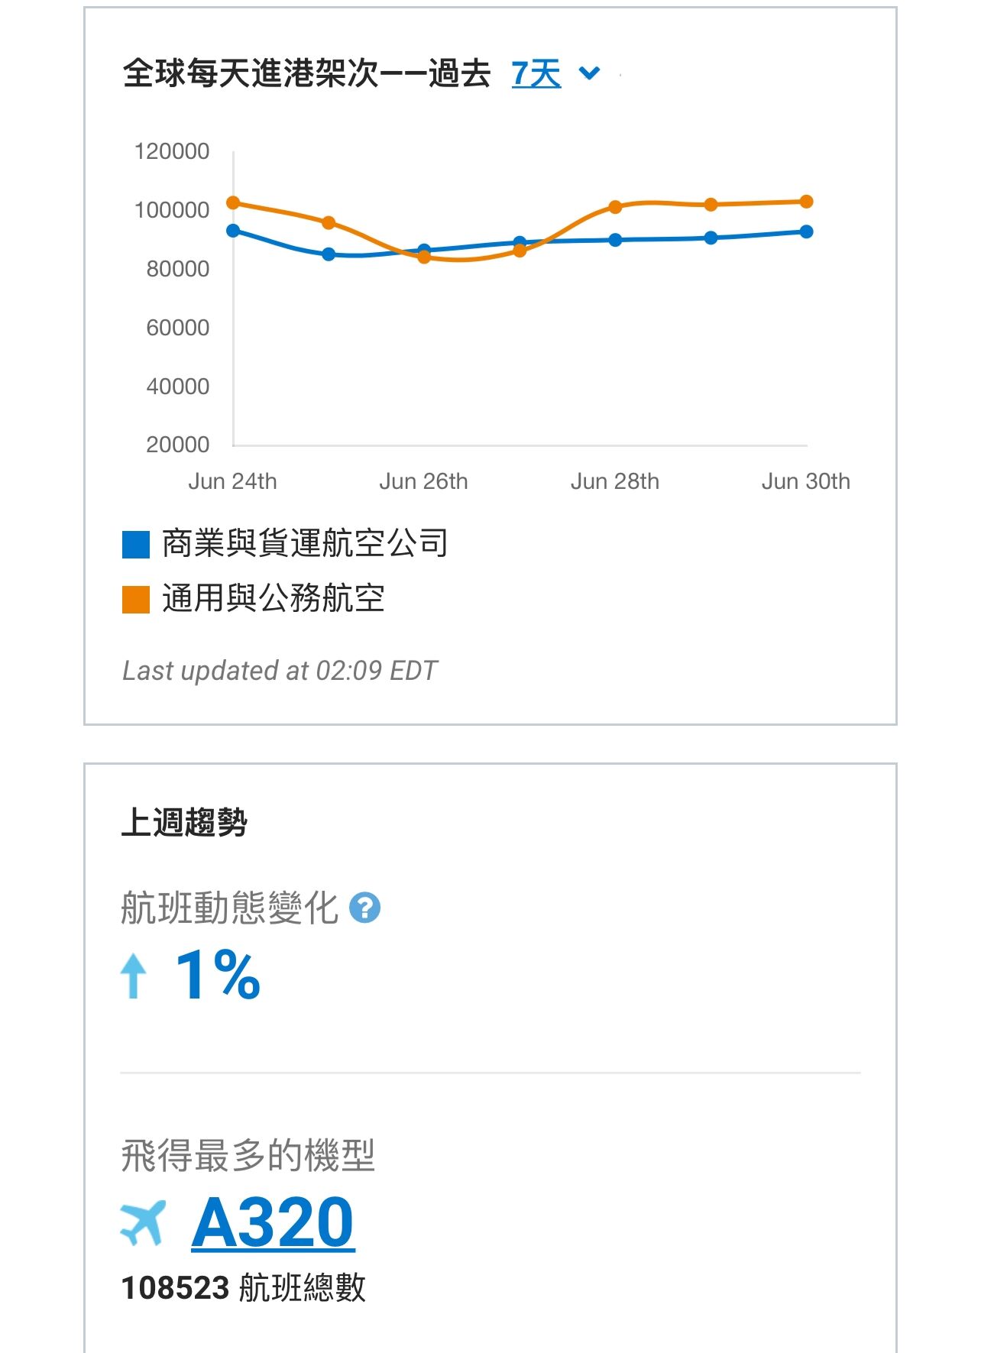Open the A320 aircraft type link
This screenshot has width=981, height=1353.
(x=273, y=1222)
